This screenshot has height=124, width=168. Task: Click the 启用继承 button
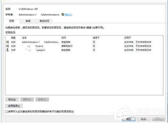click(14, 106)
